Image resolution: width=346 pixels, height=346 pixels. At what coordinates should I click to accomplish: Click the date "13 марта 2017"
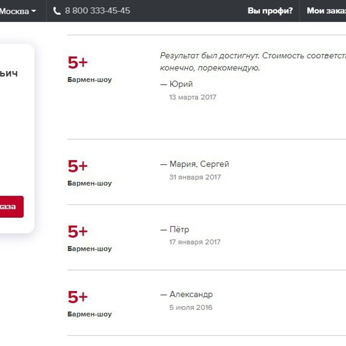tap(192, 97)
